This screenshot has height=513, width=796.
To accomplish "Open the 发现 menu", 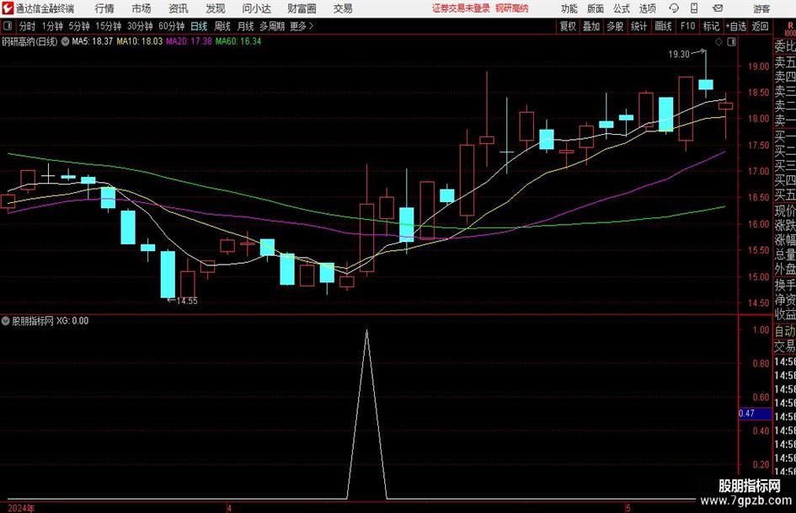I will coord(216,8).
